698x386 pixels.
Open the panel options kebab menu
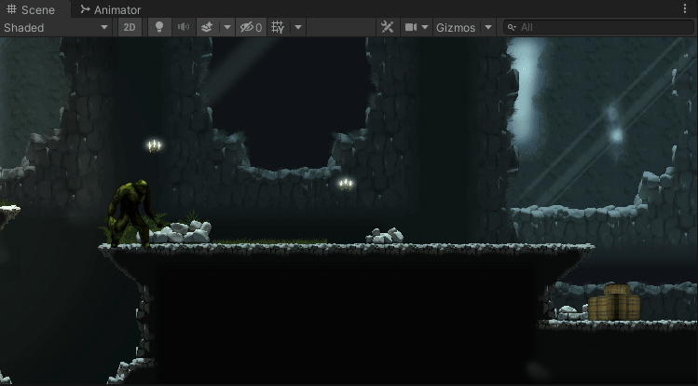[685, 9]
